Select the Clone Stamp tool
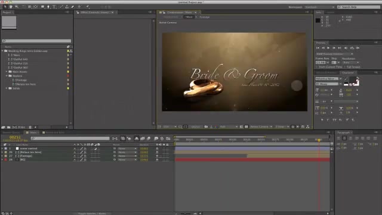The height and width of the screenshot is (215, 382). click(67, 7)
